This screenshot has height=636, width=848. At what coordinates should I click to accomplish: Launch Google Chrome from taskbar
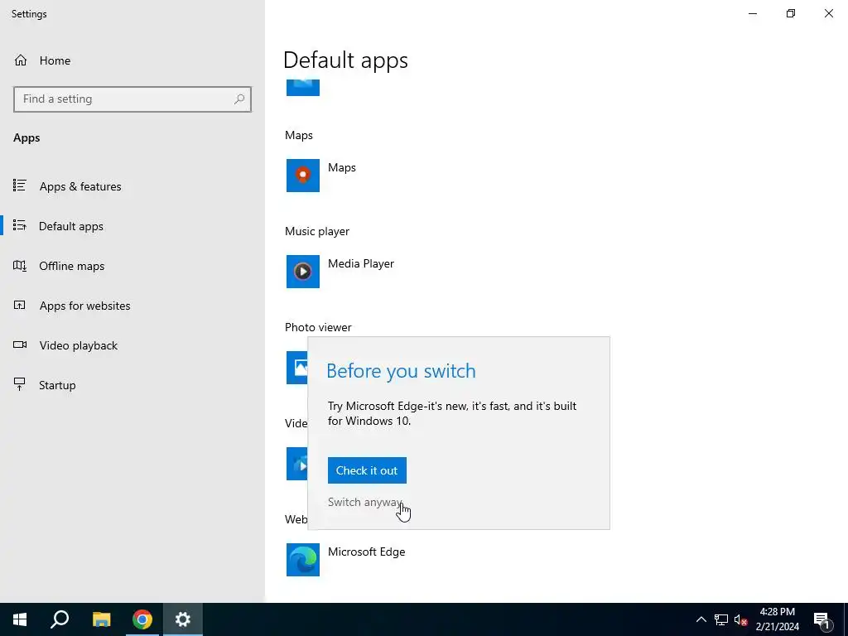point(142,619)
